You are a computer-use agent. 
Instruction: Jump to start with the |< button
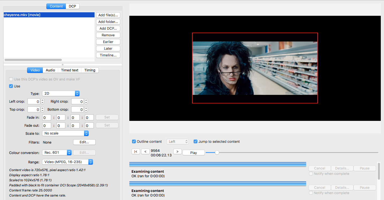(136, 152)
